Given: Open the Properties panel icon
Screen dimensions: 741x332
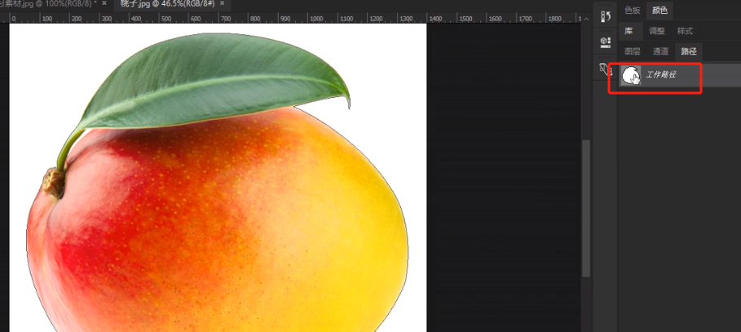Looking at the screenshot, I should pyautogui.click(x=606, y=42).
